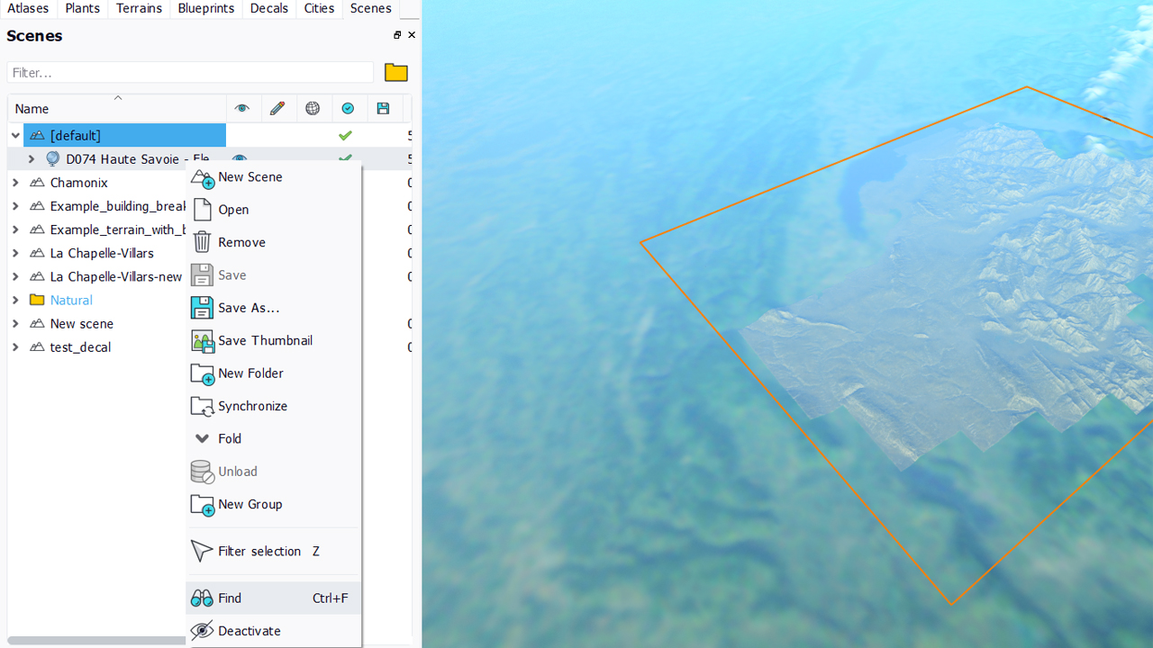This screenshot has height=648, width=1153.
Task: Switch to the Terrains tab
Action: [x=139, y=8]
